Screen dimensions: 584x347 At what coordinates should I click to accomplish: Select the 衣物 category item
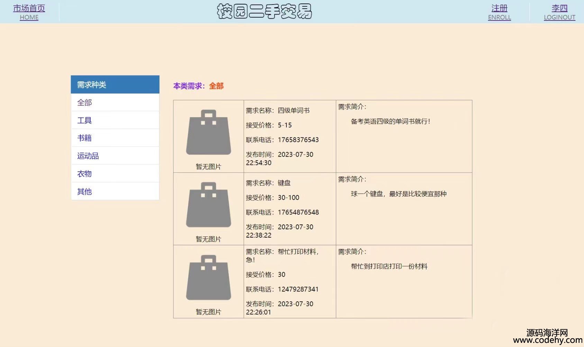84,173
